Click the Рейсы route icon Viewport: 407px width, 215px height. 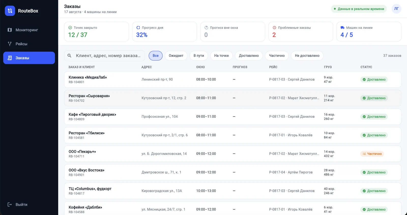point(10,44)
